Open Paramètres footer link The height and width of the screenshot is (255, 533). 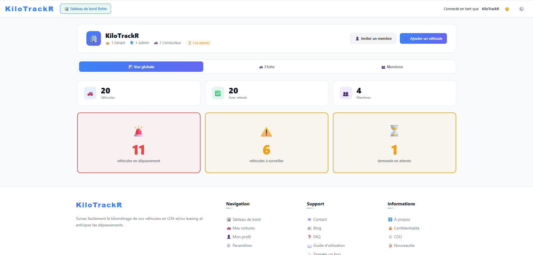(239, 245)
